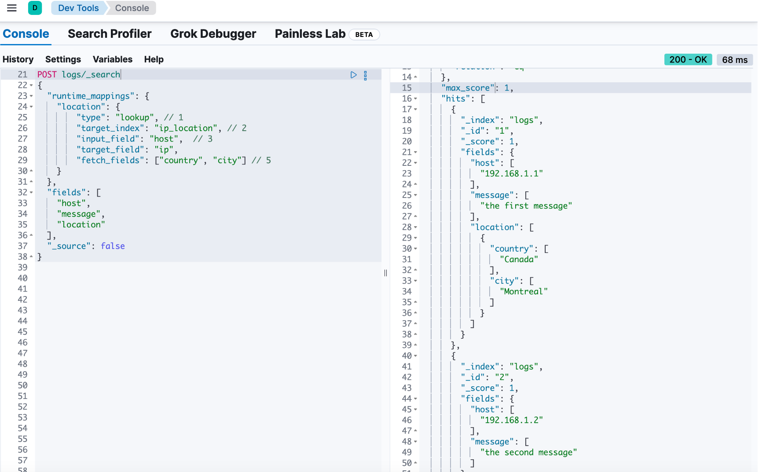This screenshot has width=759, height=472.
Task: Collapse the runtime_mappings block in the editor
Action: point(31,96)
